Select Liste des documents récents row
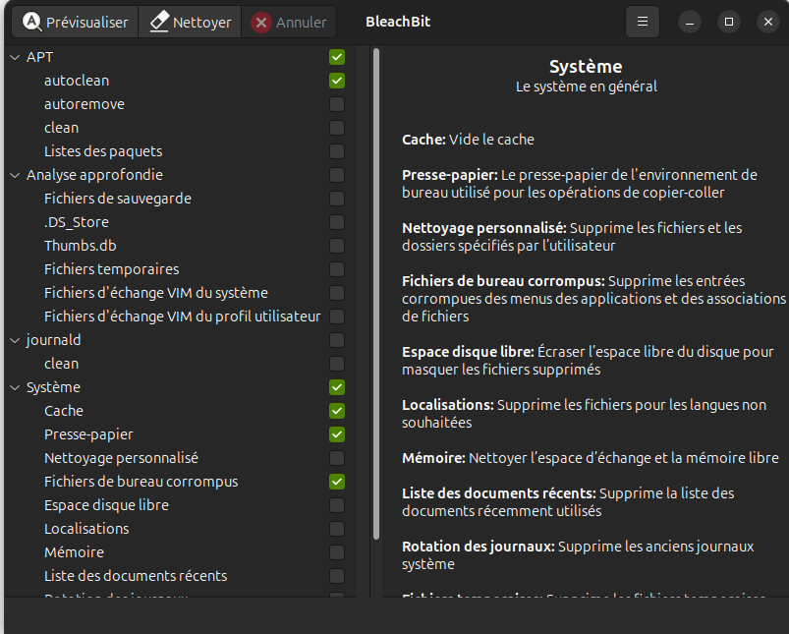 pyautogui.click(x=136, y=576)
